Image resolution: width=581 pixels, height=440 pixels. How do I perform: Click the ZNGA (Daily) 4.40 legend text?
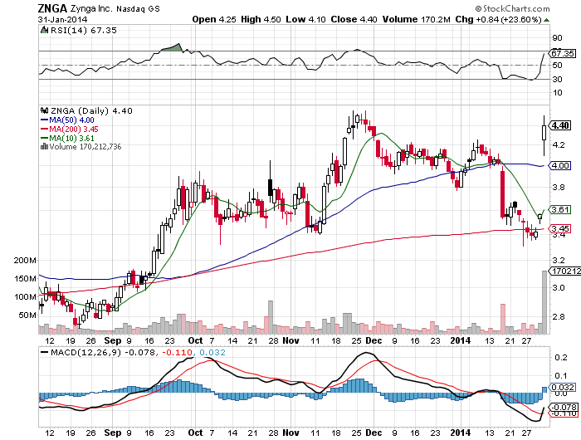pos(91,110)
